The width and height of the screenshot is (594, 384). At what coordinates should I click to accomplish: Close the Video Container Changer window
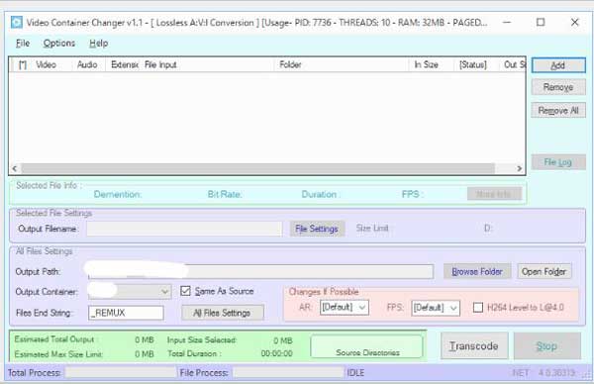coord(574,23)
